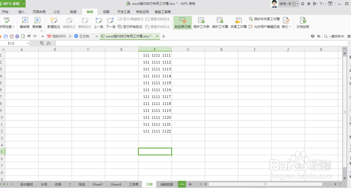Open 文档加密 document encryption
The height and width of the screenshot is (188, 351).
303,22
